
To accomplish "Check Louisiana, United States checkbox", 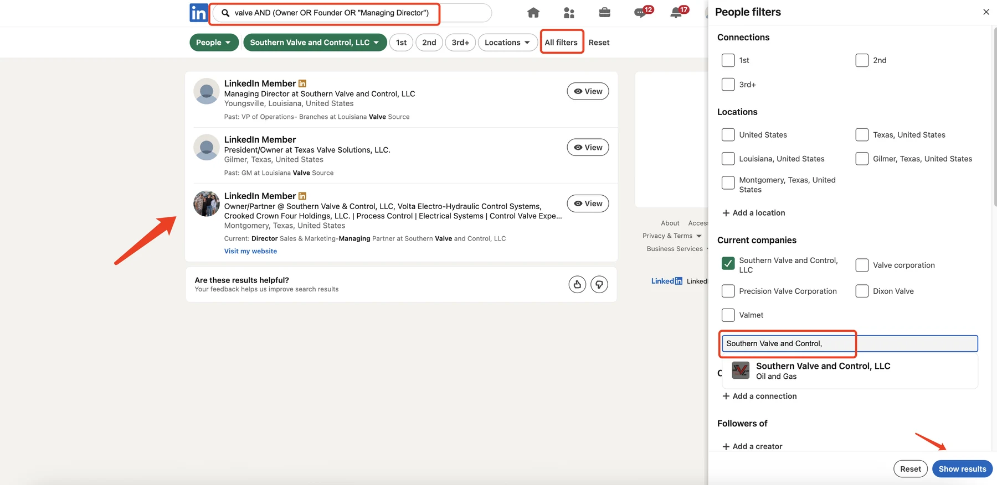I will [x=728, y=159].
